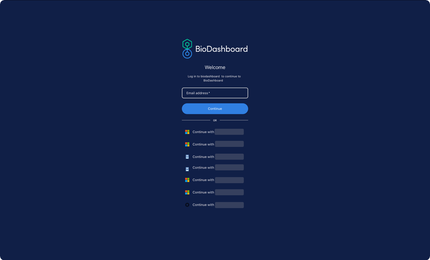Screen dimensions: 430x260
Task: Click the first blue server login icon
Action: 187,157
